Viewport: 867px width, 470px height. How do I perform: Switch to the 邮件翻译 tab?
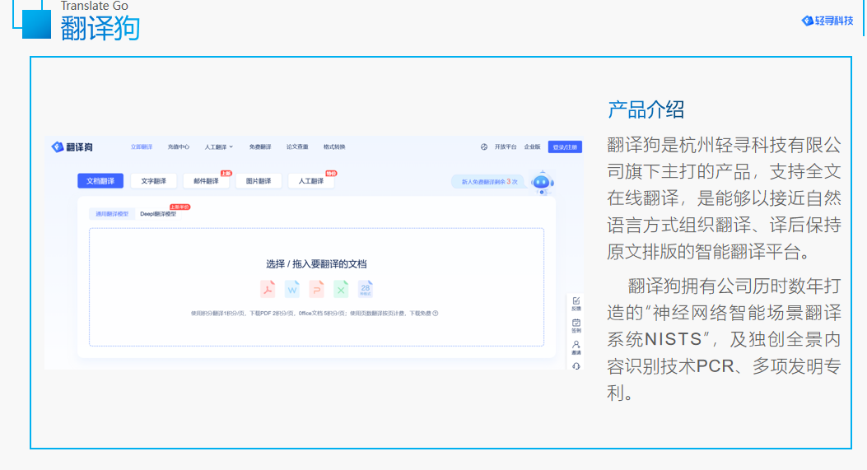[206, 181]
